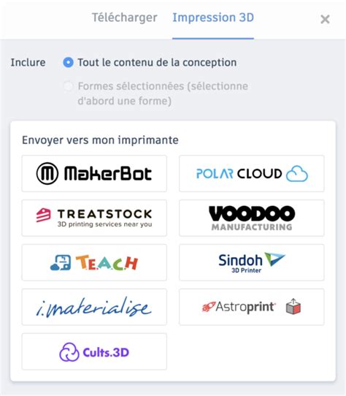Open the Impression 3D tab
Image resolution: width=346 pixels, height=396 pixels.
213,18
